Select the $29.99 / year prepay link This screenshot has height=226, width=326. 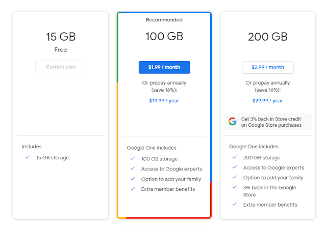pos(268,100)
